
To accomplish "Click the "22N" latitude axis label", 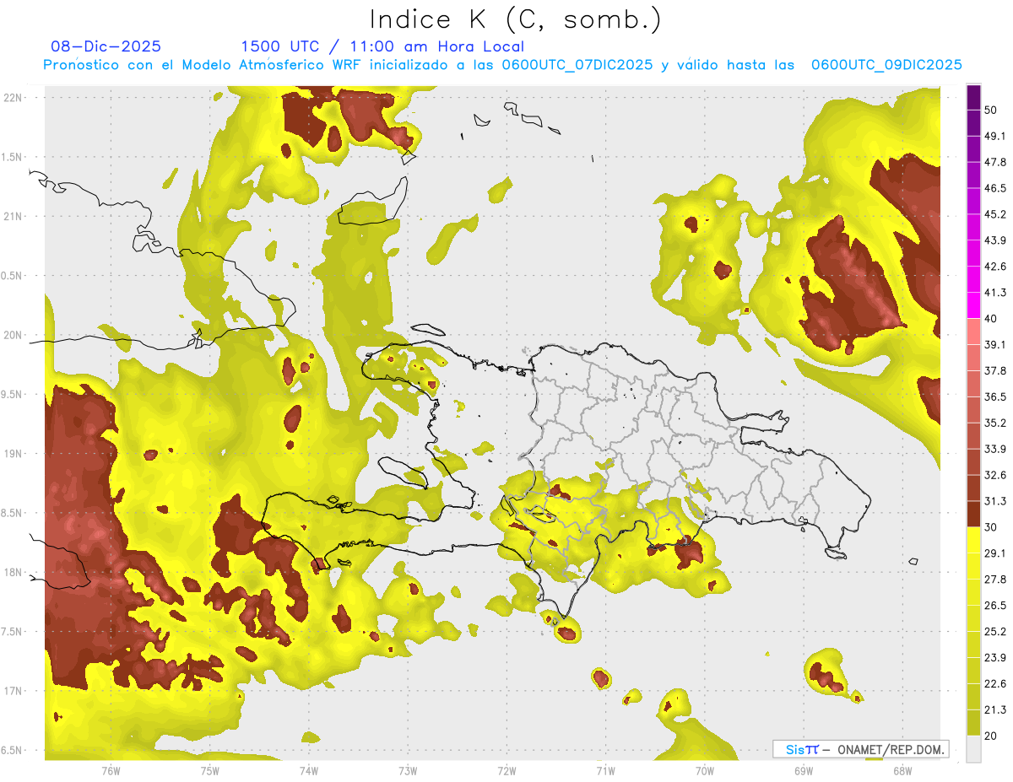I will click(12, 97).
